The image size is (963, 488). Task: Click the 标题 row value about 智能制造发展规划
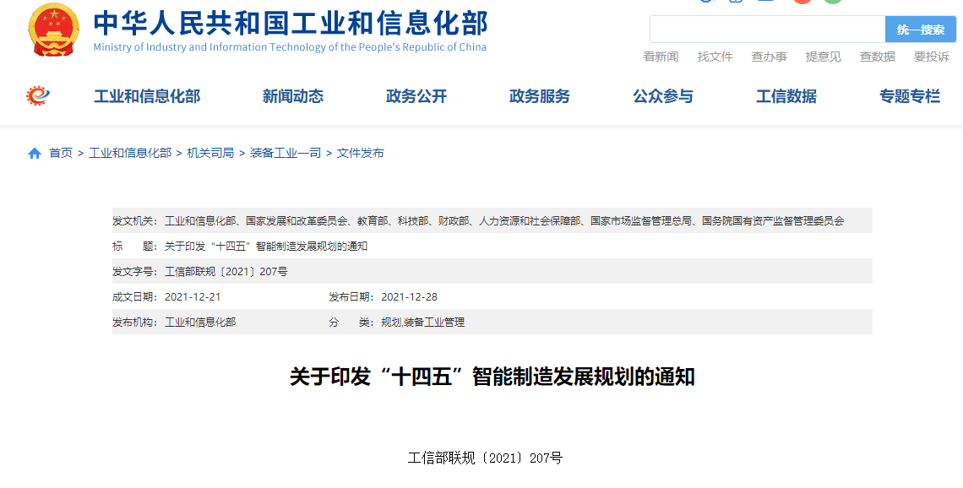(266, 247)
